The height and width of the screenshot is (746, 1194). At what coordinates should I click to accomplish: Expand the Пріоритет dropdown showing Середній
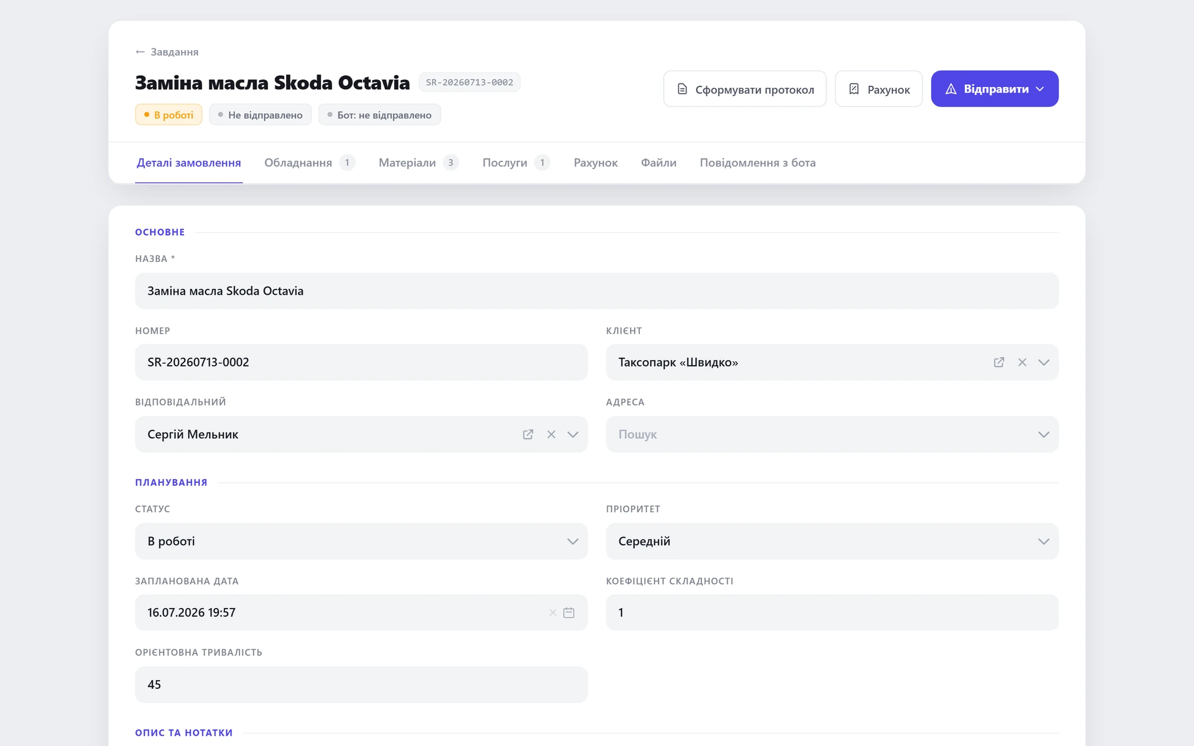(x=832, y=541)
